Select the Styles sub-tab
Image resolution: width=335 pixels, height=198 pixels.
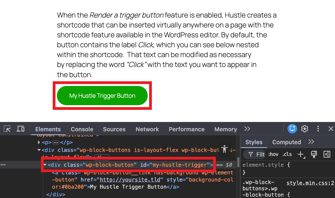coord(254,142)
